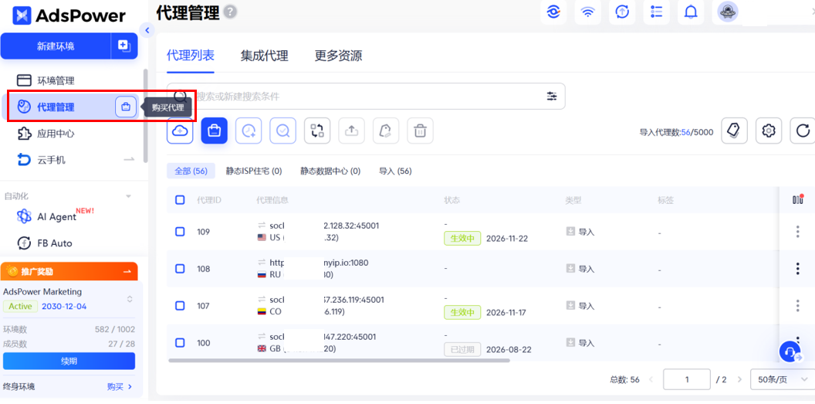The height and width of the screenshot is (404, 815).
Task: Click the clock-plus renew toolbar icon
Action: point(249,131)
